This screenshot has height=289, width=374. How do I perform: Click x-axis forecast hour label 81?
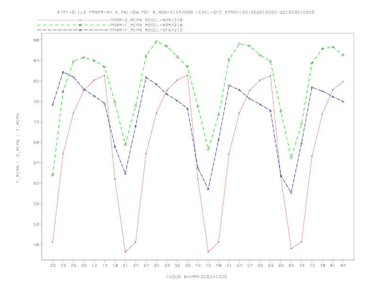coord(333,265)
